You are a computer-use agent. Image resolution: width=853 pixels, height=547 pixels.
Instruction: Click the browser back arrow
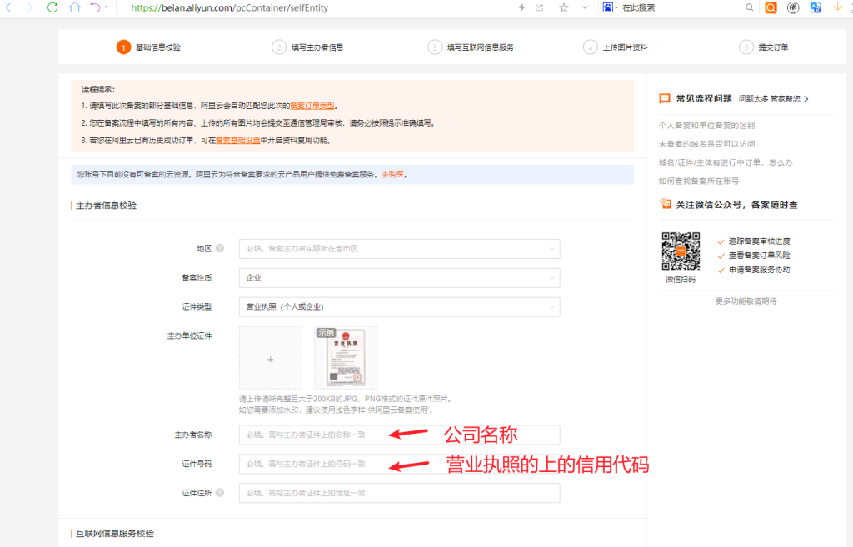[8, 7]
